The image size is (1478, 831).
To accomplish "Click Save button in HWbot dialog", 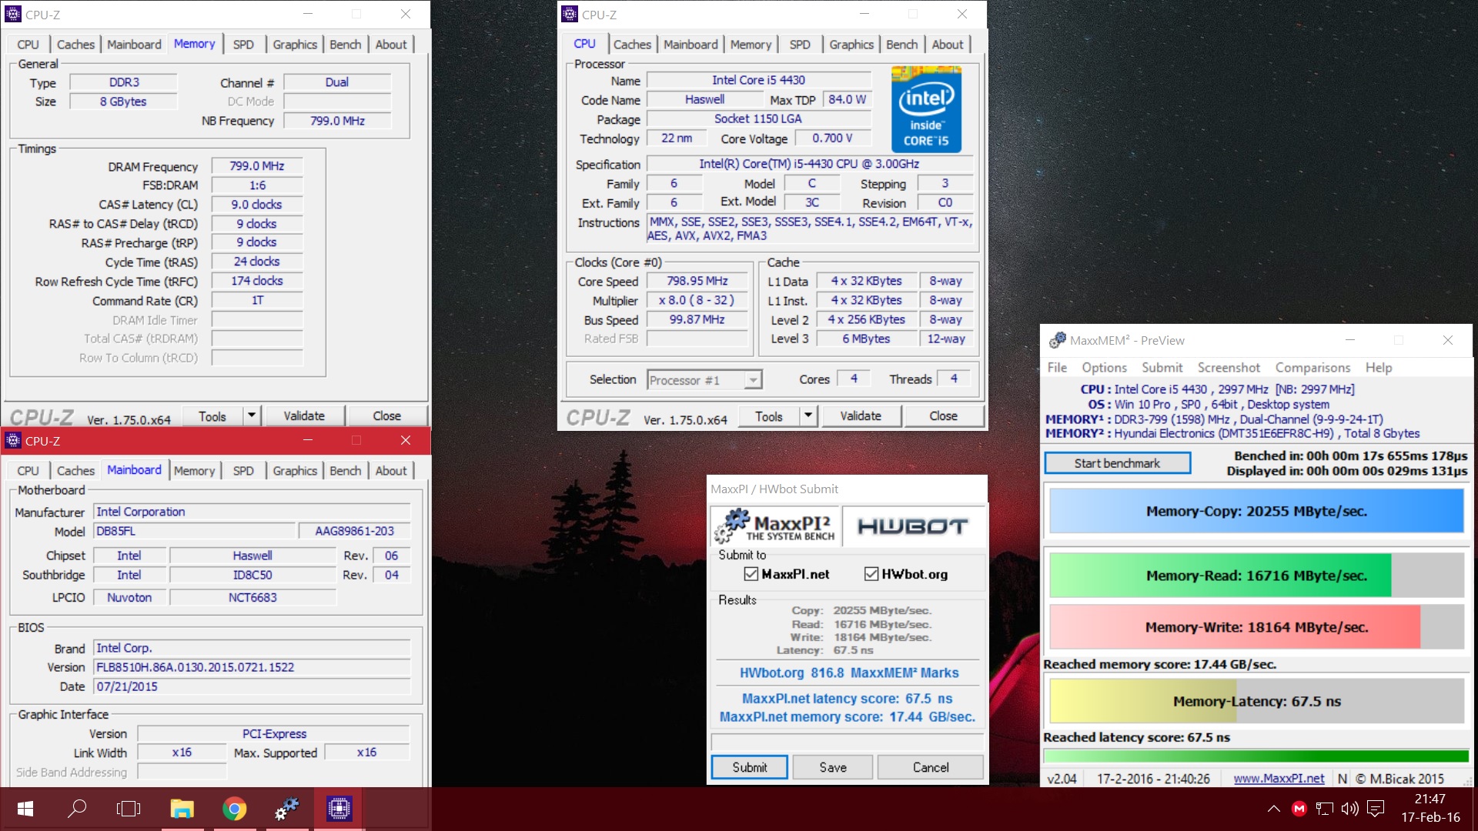I will pos(832,767).
